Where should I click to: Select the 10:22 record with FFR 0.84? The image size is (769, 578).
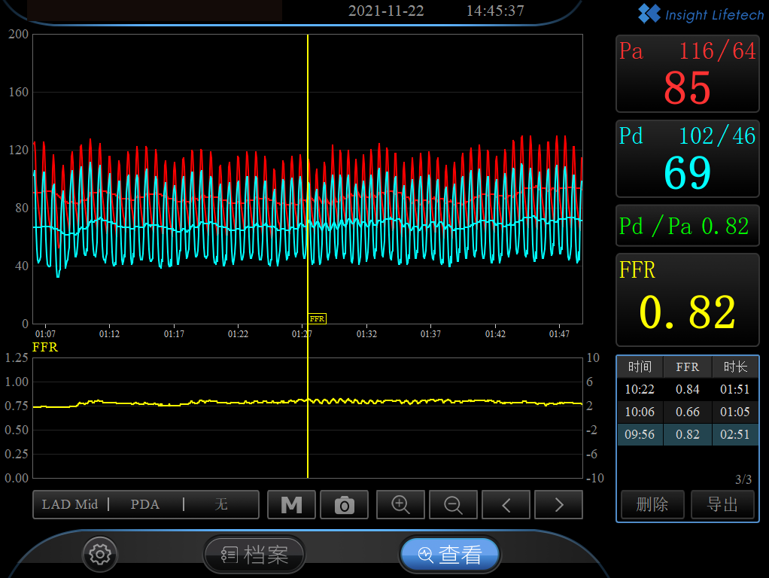pyautogui.click(x=687, y=389)
